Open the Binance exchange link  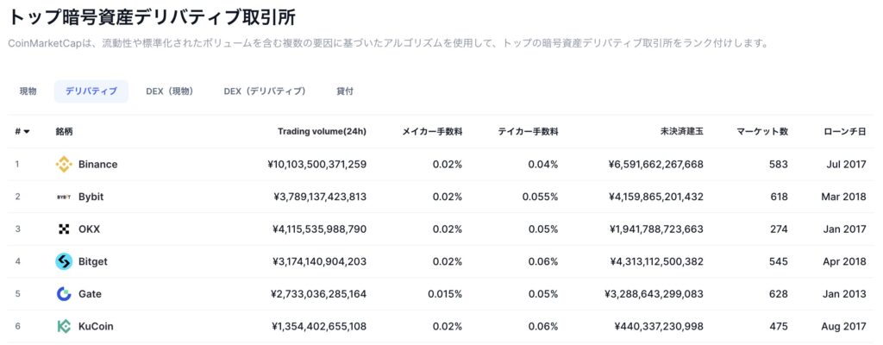(97, 164)
